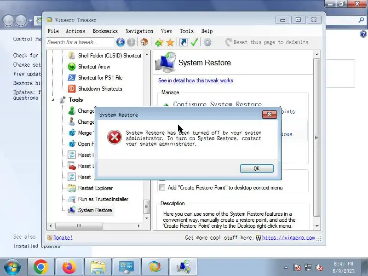Select Restart Explorer tree item
Viewport: 368px width, 276px height.
click(x=95, y=188)
